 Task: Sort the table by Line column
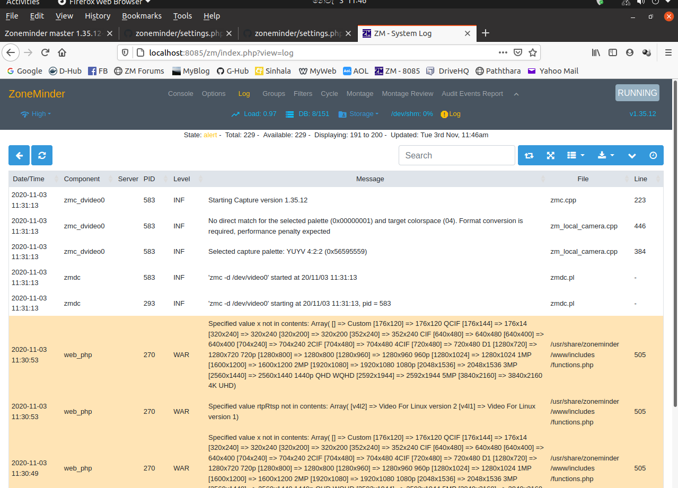(646, 179)
